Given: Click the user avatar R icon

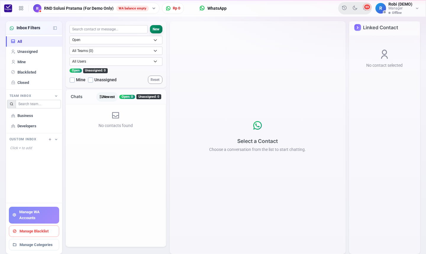Looking at the screenshot, I should point(381,8).
